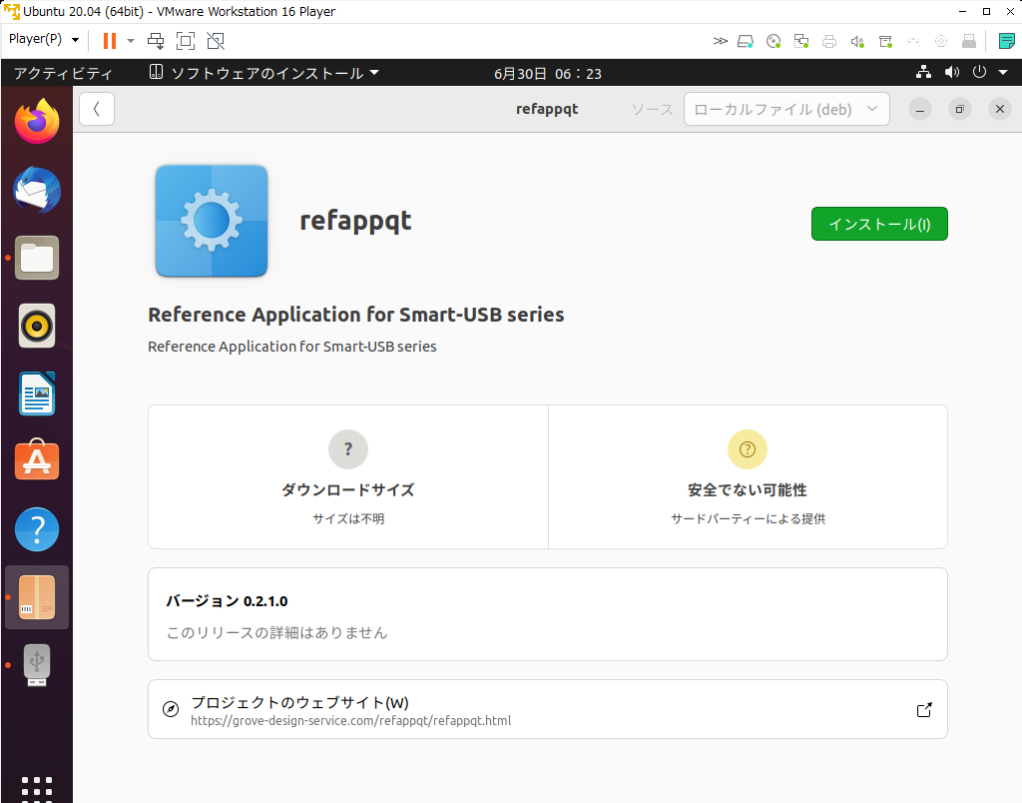The image size is (1022, 803).
Task: Launch Thunderbird mail from the dock
Action: tap(37, 190)
